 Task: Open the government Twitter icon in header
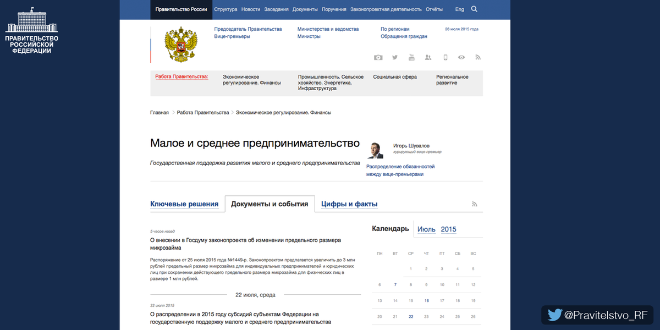pos(394,57)
